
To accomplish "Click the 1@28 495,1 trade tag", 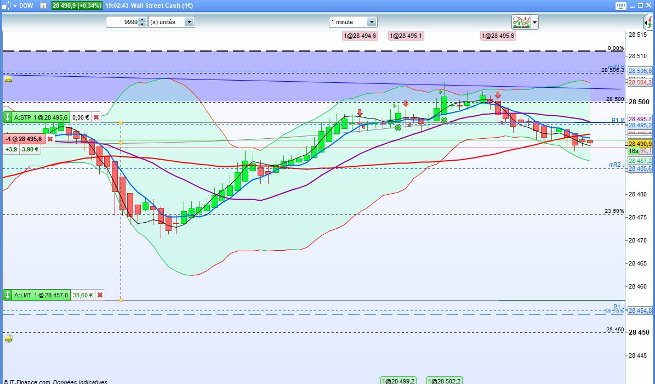I will 406,36.
